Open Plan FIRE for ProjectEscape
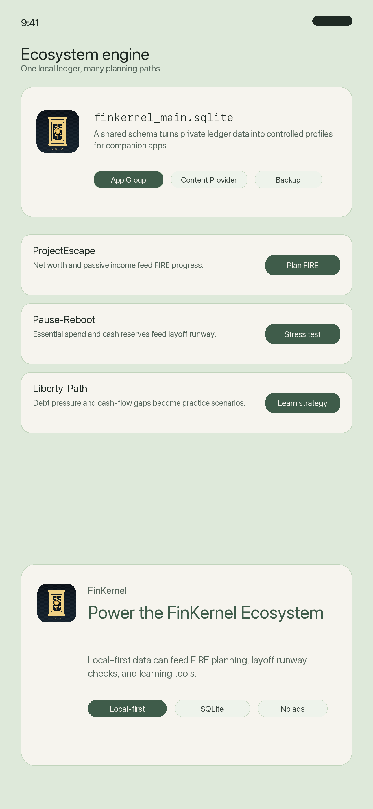This screenshot has width=373, height=809. point(303,265)
